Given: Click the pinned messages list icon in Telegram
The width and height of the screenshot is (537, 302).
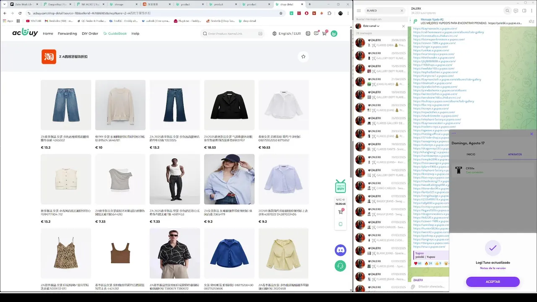Looking at the screenshot, I should (x=532, y=21).
